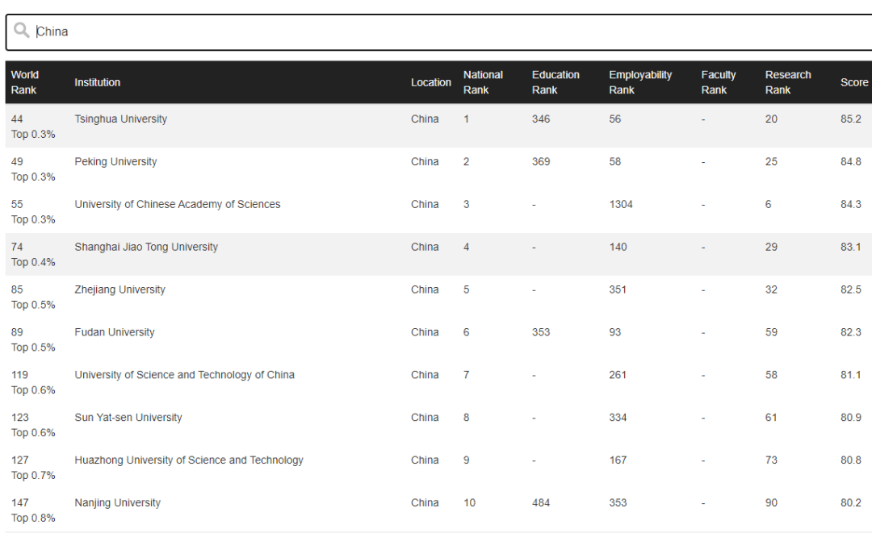Select Sun Yat-sen University name
This screenshot has width=872, height=533.
tap(128, 418)
